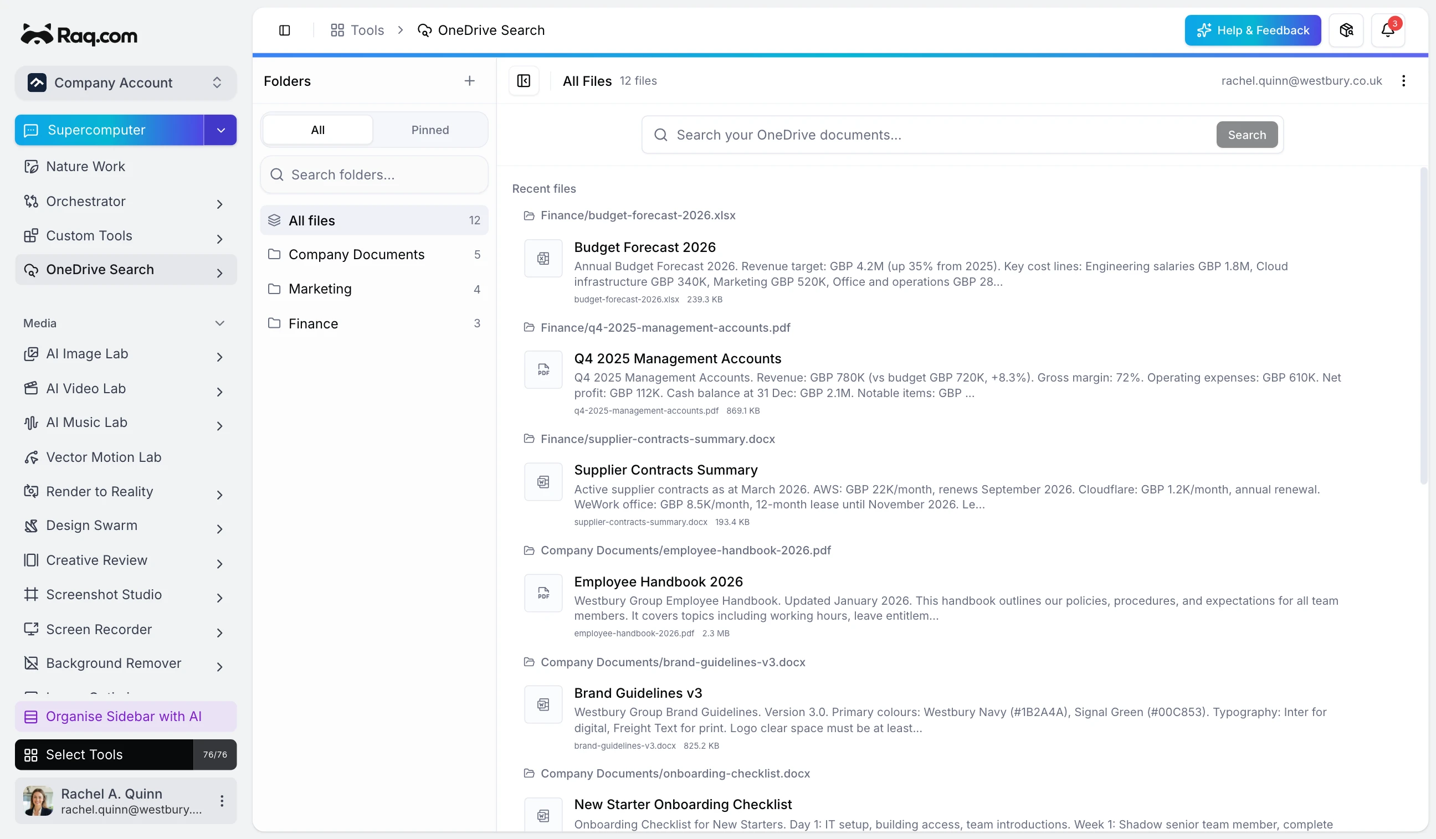This screenshot has width=1436, height=839.
Task: Switch to the All folders tab
Action: (317, 130)
